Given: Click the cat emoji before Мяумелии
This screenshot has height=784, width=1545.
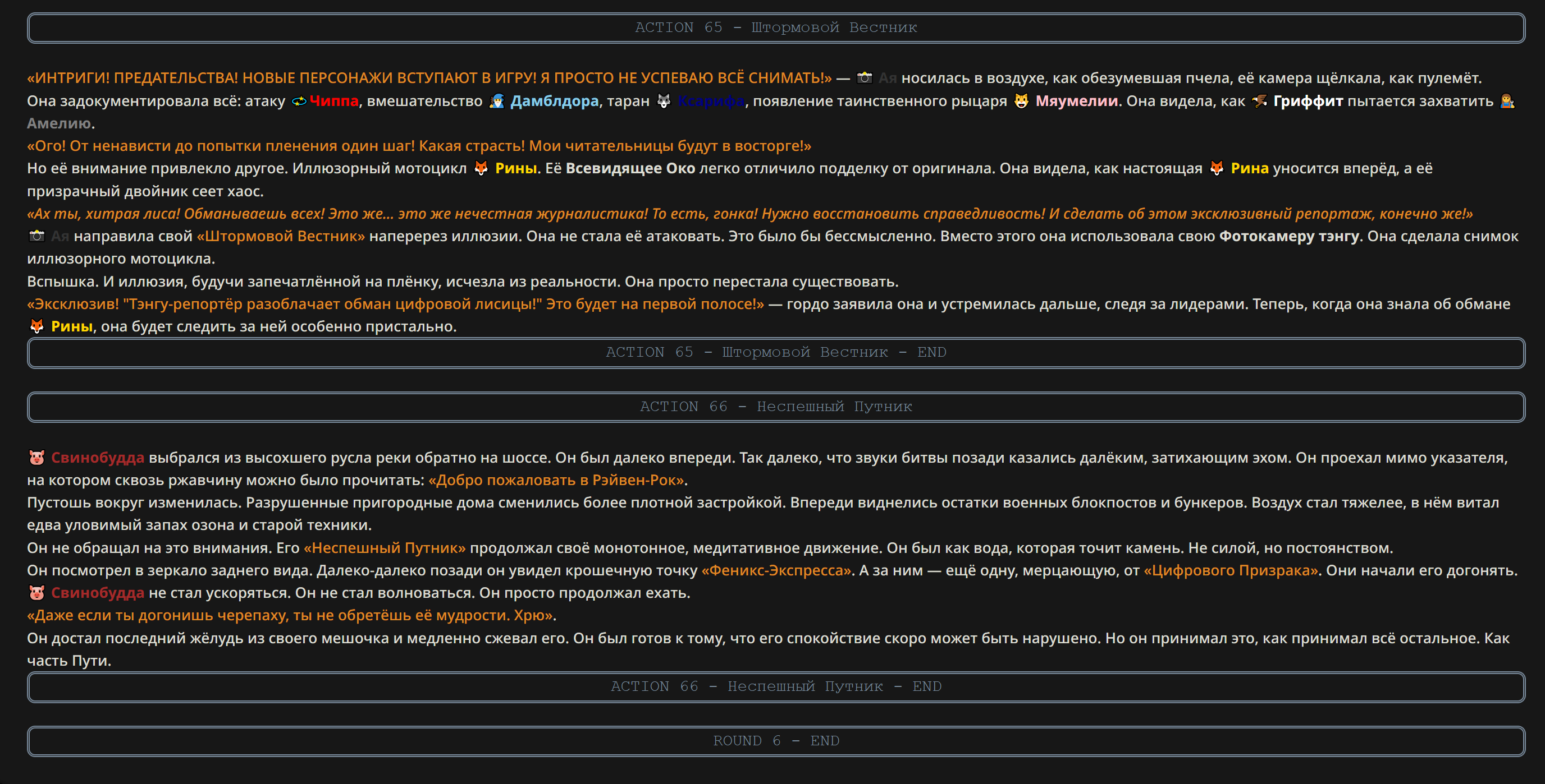Looking at the screenshot, I should pyautogui.click(x=1021, y=101).
